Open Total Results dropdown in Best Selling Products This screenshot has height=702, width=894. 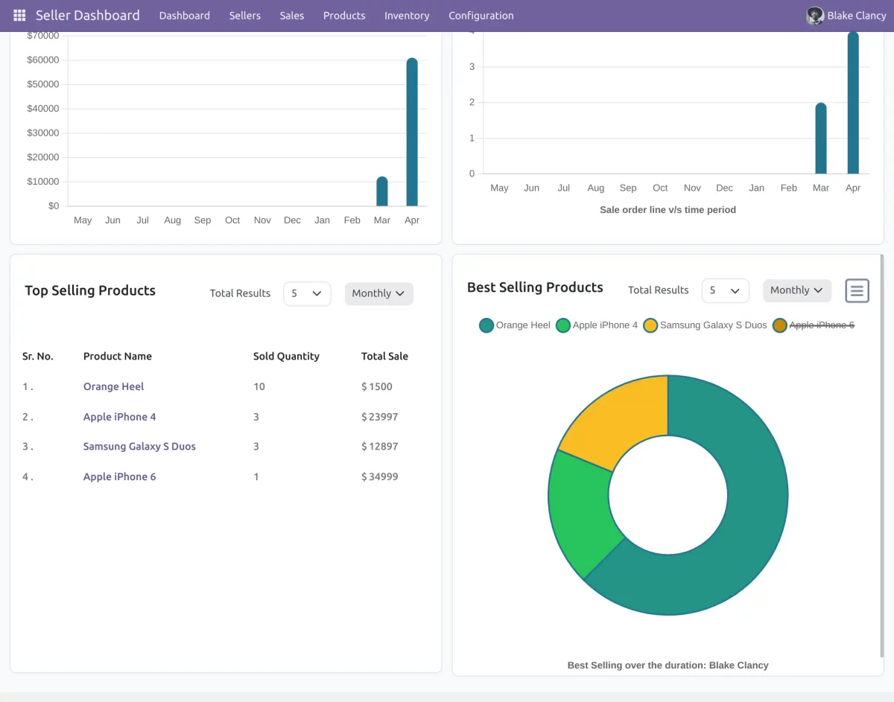[x=724, y=290]
